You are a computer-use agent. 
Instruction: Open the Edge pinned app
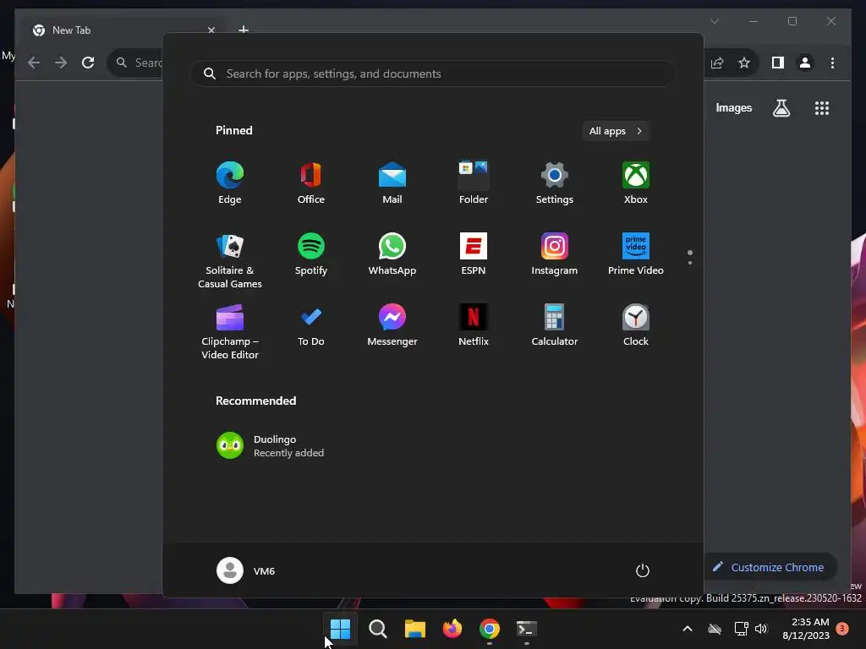pos(230,183)
